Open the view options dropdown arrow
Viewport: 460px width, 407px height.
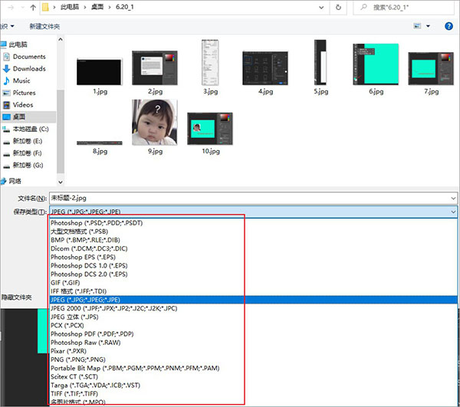click(x=428, y=26)
